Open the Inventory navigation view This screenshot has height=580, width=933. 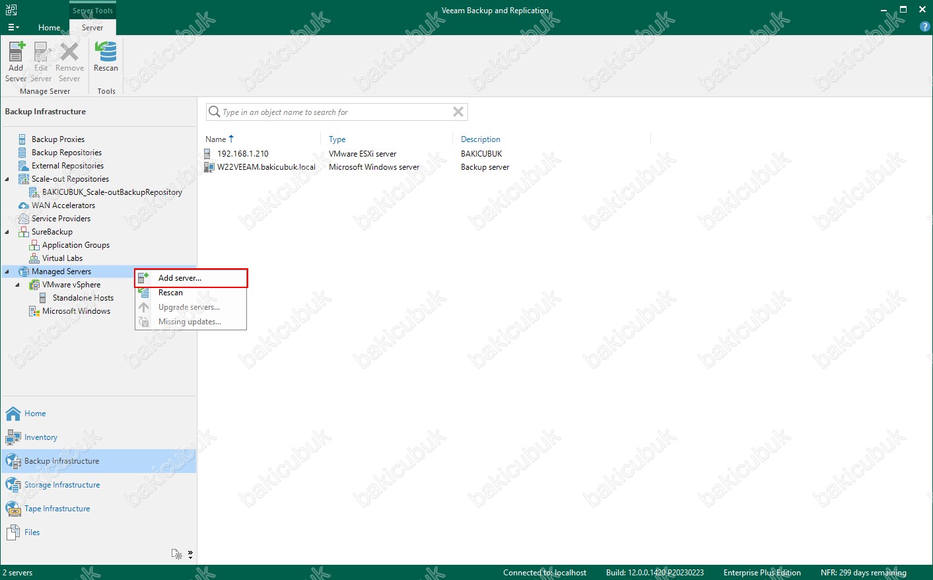(x=98, y=437)
